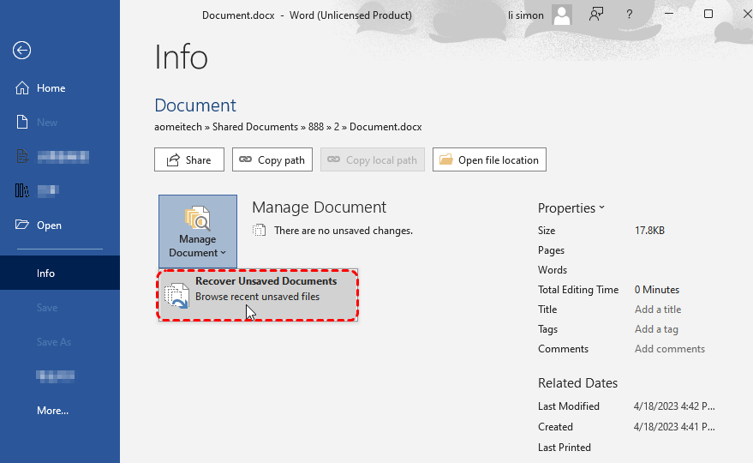Click the li simon account avatar icon
The height and width of the screenshot is (463, 753).
[562, 15]
